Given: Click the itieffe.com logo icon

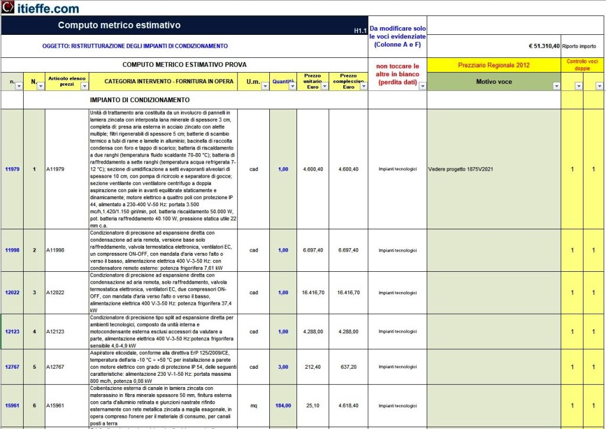Looking at the screenshot, I should [x=7, y=8].
